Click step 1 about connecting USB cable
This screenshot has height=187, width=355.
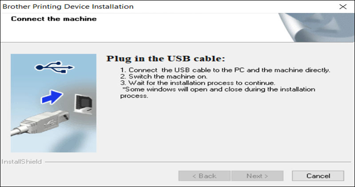pos(225,70)
